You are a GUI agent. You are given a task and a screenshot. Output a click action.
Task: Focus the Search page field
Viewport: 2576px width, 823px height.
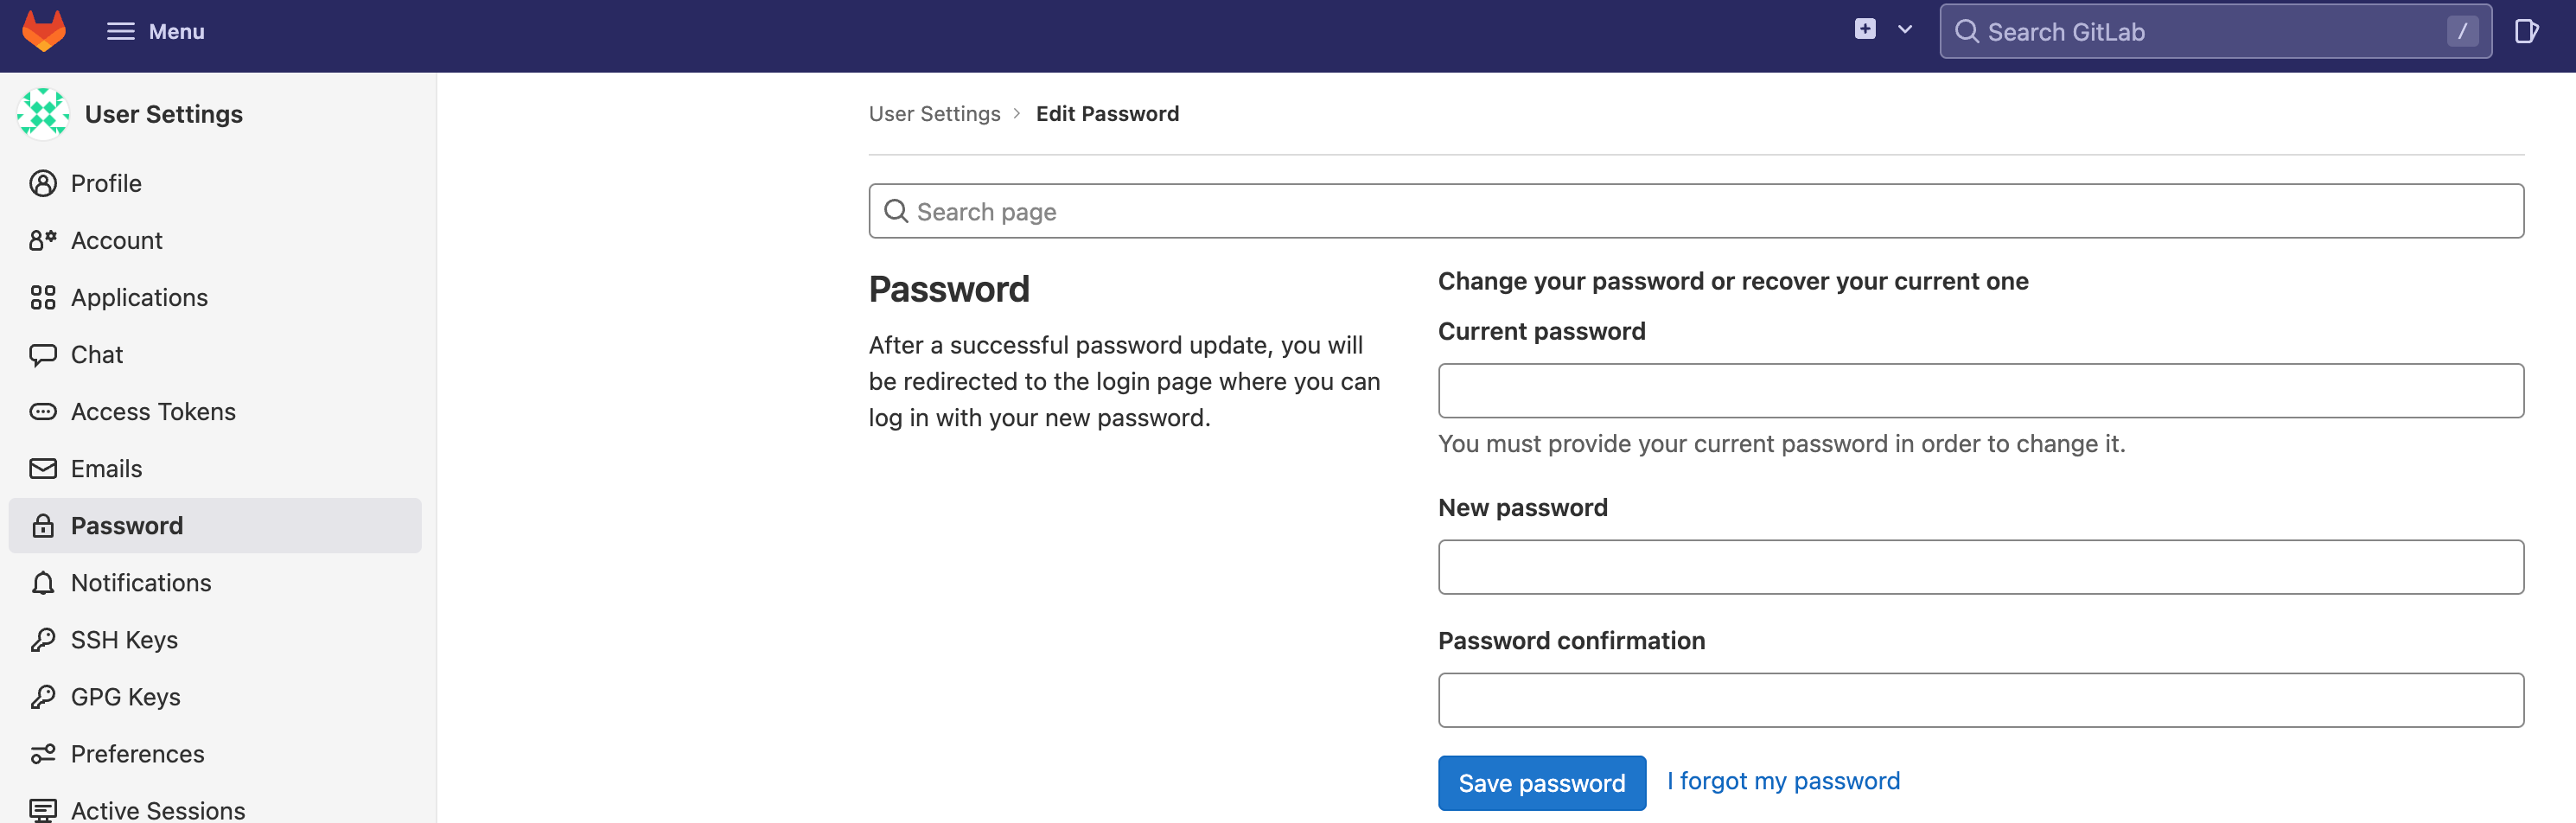click(x=1696, y=211)
